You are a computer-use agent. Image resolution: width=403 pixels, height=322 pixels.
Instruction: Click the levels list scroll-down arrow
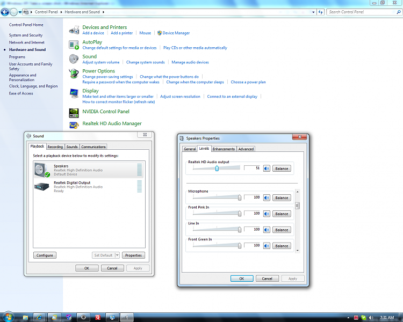(297, 251)
